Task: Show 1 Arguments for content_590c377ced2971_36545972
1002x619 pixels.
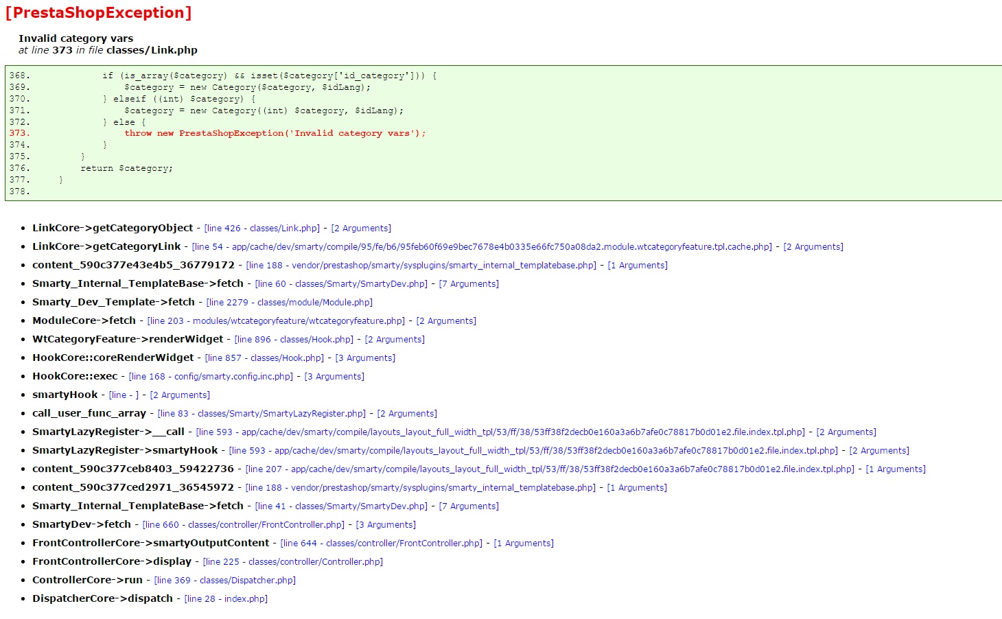Action: (637, 488)
